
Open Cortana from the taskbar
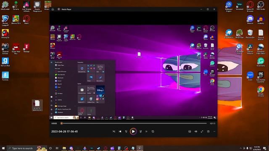point(50,148)
